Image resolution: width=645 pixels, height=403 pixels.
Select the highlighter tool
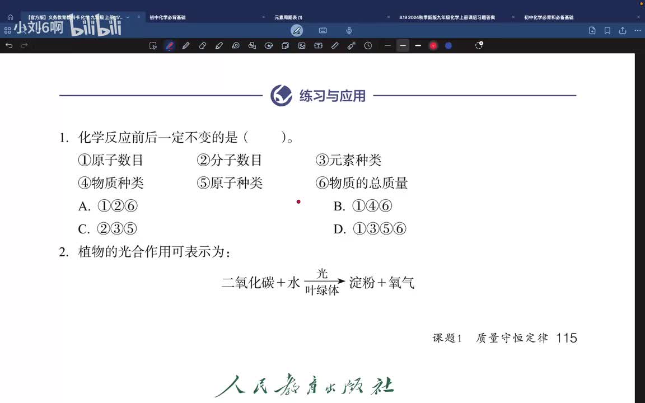[219, 46]
